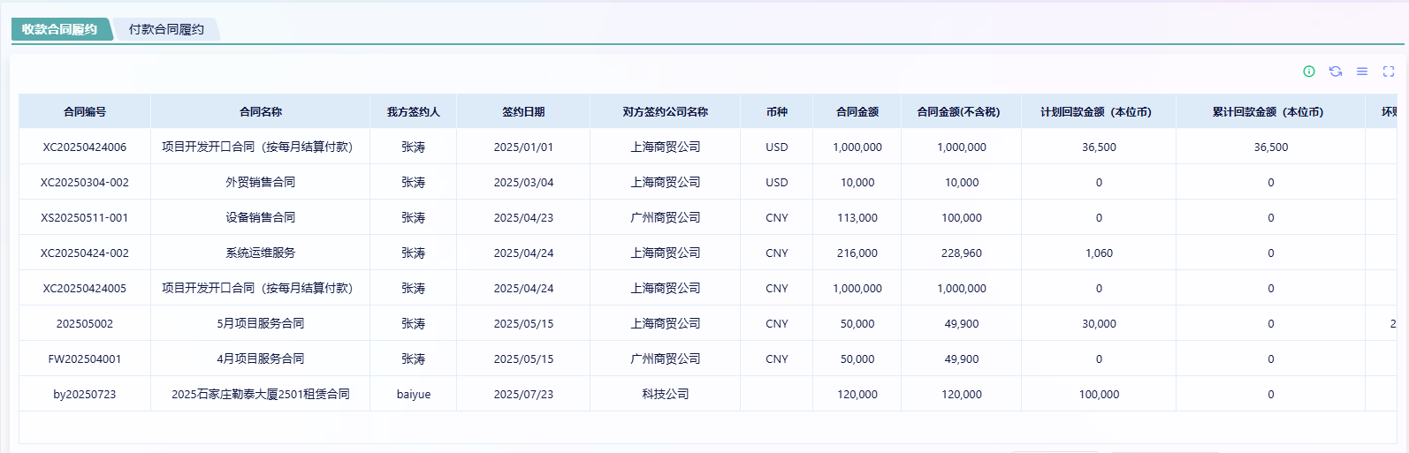Click the 签约日期 column header
This screenshot has height=453, width=1409.
click(x=523, y=112)
